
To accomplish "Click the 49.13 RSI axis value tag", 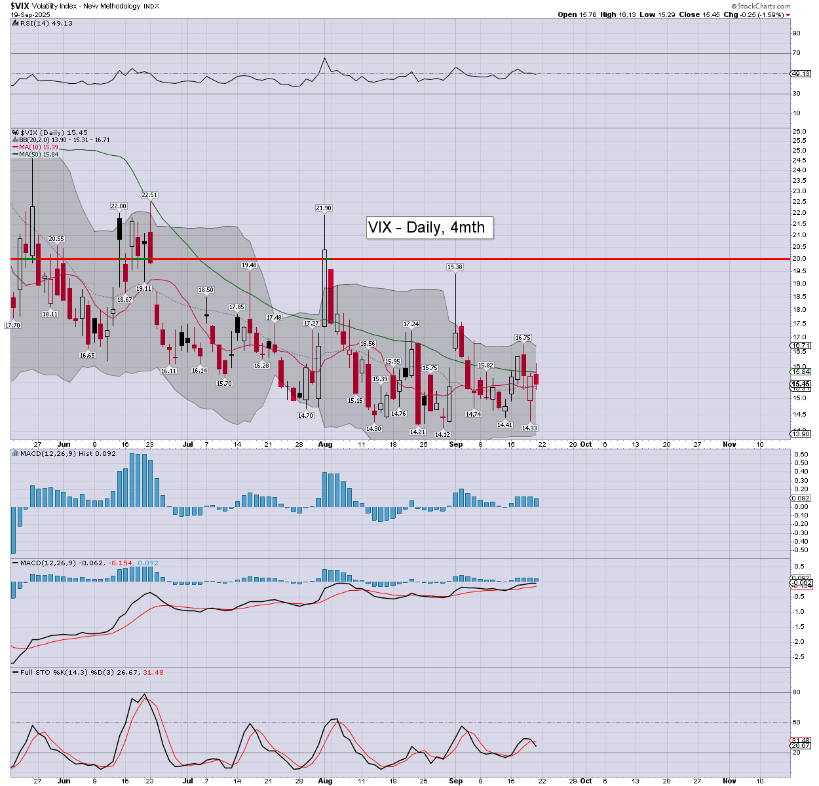I will 801,74.
